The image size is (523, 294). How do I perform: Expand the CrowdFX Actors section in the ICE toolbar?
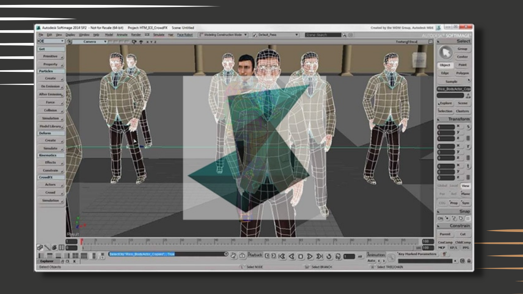50,185
